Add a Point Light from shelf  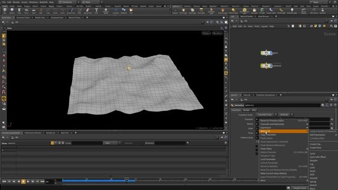click(x=183, y=11)
